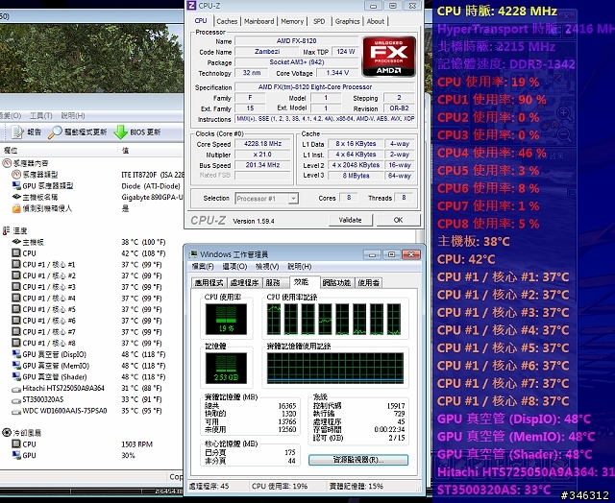Click the GPU 真空管 (Shader) icon

coord(16,376)
